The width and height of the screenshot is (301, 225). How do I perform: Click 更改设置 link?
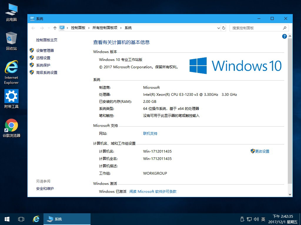tap(262, 151)
